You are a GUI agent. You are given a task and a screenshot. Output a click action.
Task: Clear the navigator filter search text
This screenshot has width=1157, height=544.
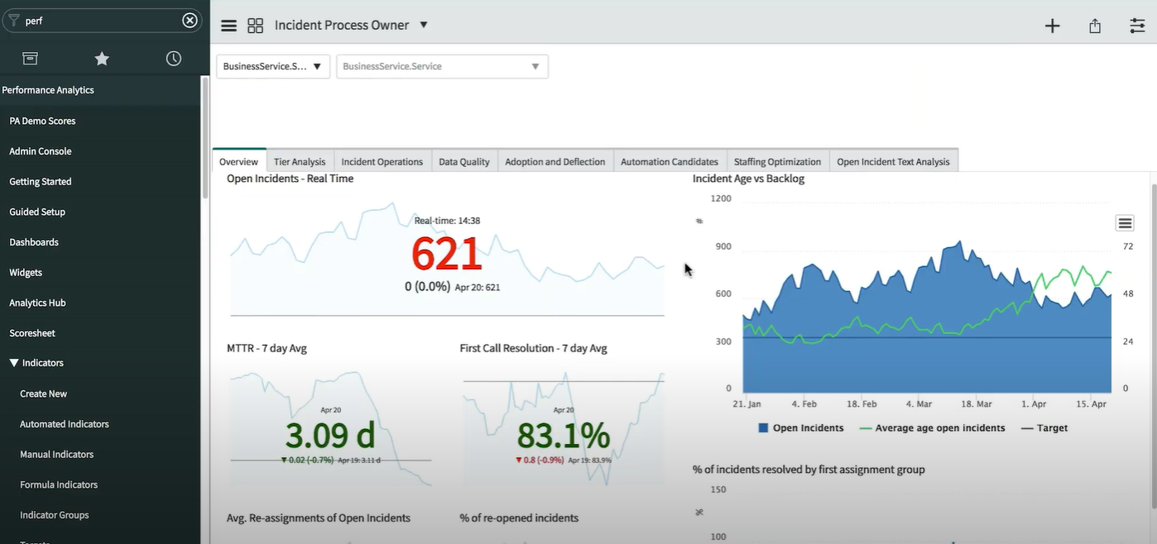tap(190, 21)
